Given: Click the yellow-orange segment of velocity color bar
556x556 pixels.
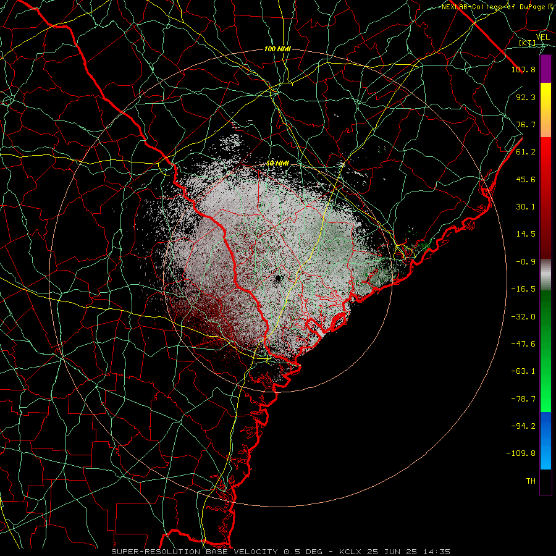Looking at the screenshot, I should coord(545,110).
